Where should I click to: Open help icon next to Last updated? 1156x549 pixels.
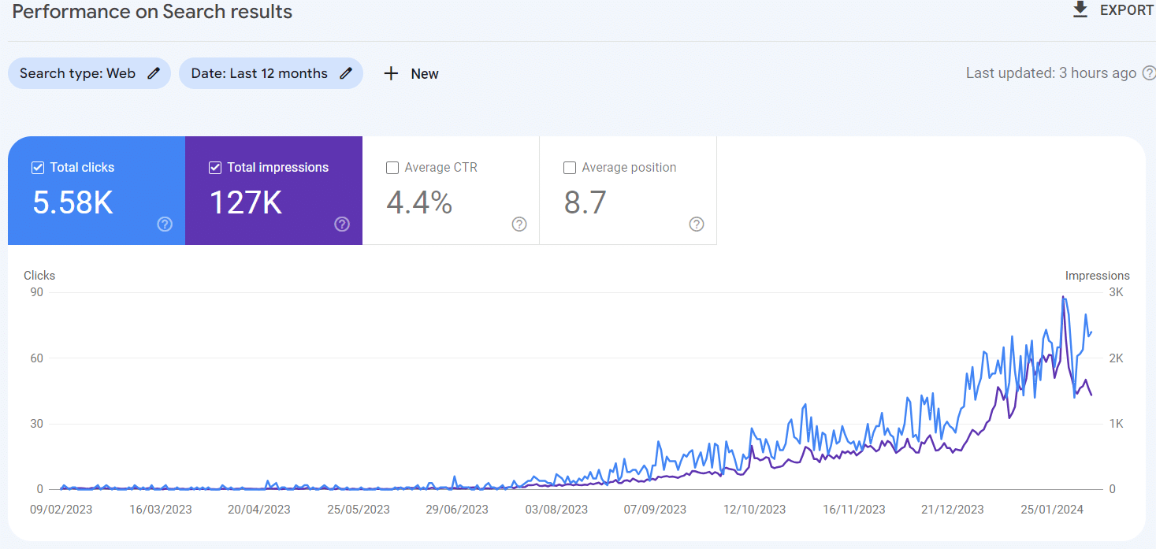click(1149, 73)
